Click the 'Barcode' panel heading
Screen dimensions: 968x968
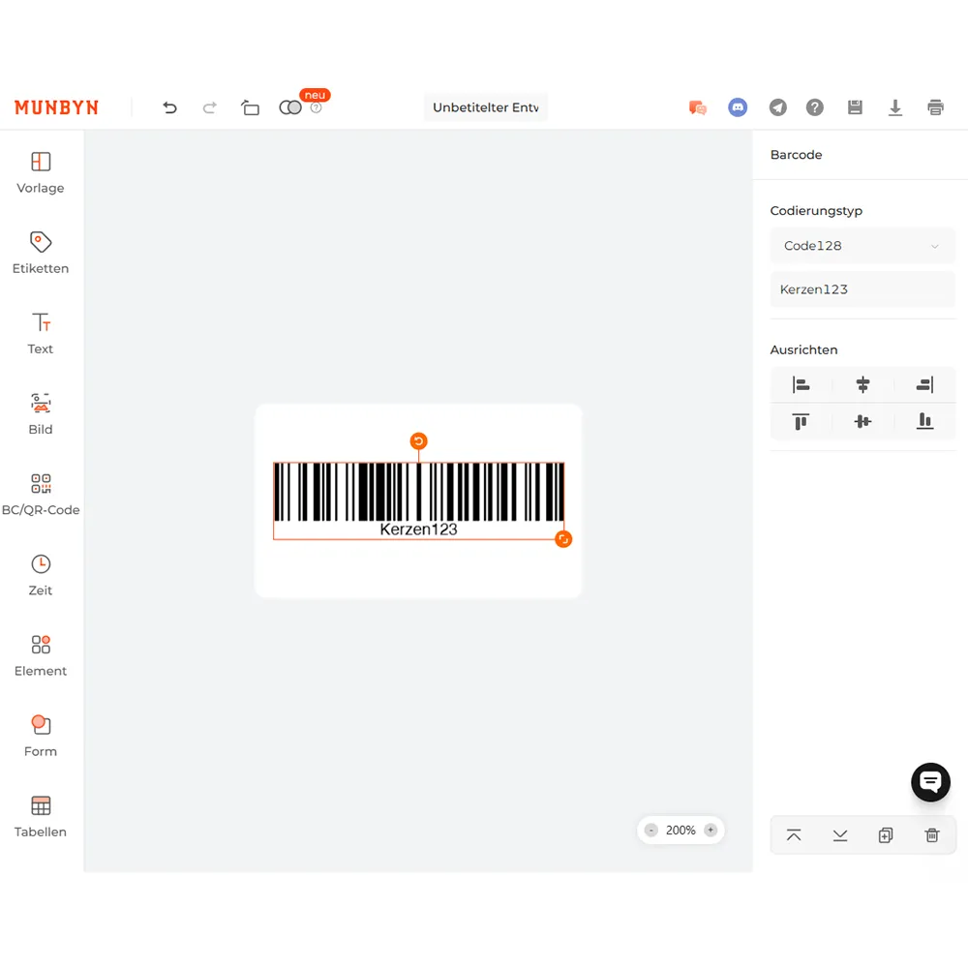coord(796,155)
